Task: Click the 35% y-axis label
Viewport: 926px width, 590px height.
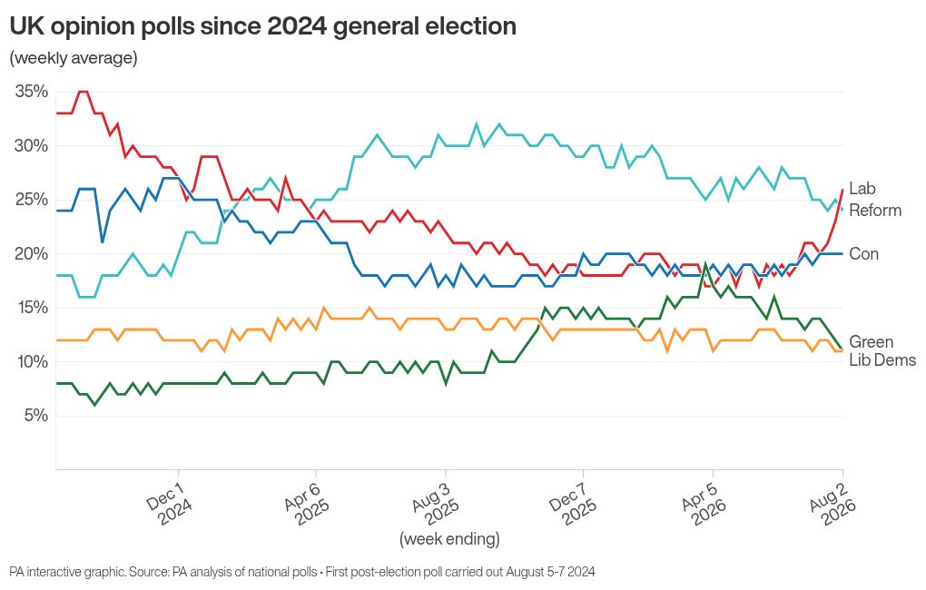Action: click(32, 92)
